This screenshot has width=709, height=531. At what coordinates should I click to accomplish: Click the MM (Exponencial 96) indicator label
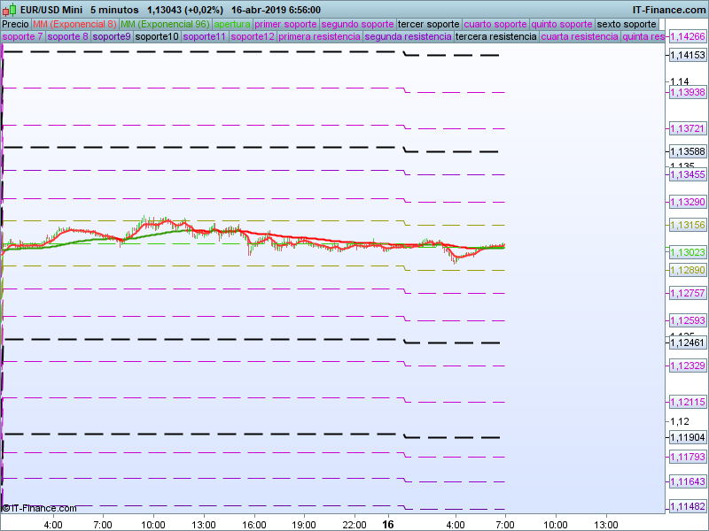164,24
